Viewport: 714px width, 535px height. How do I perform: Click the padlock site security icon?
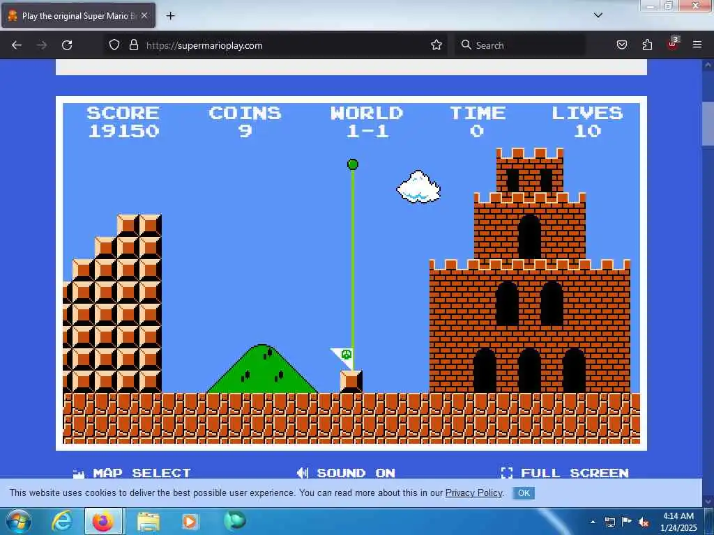133,45
